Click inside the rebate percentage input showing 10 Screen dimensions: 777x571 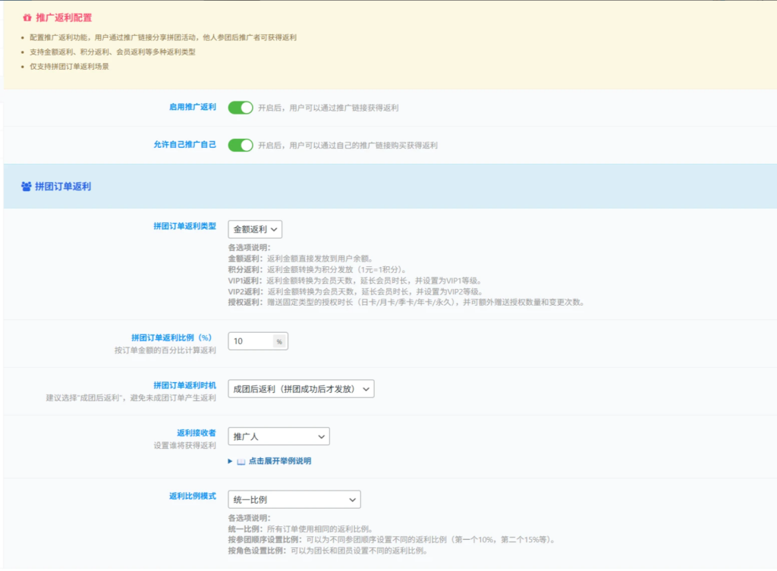[250, 340]
